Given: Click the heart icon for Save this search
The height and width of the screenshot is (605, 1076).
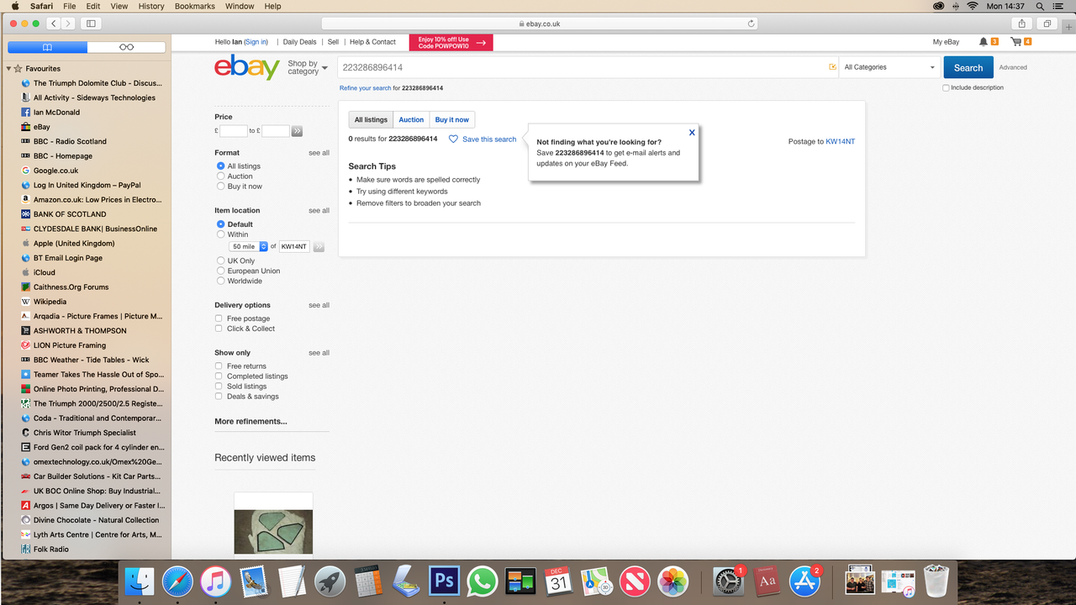Looking at the screenshot, I should click(453, 139).
